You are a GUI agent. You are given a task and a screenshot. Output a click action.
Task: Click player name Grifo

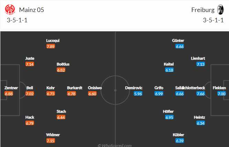tap(159, 88)
